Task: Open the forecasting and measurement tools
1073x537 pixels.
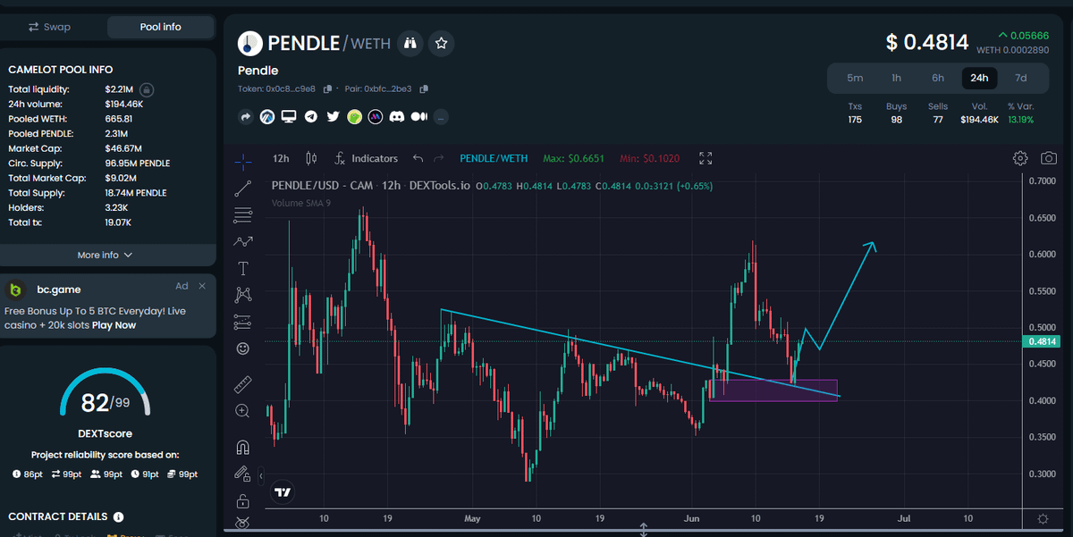Action: pyautogui.click(x=242, y=321)
